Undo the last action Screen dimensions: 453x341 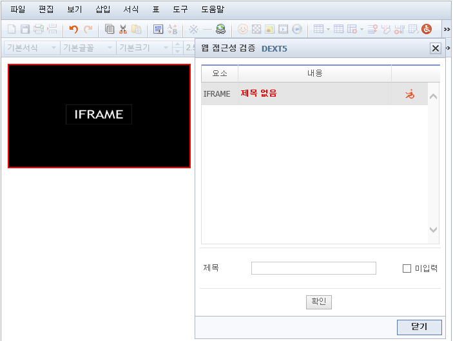click(x=73, y=29)
